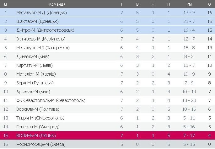Screen dimensions: 215x149
Task: Select Зоря-М (Луганськ) team name
Action: [x=35, y=83]
